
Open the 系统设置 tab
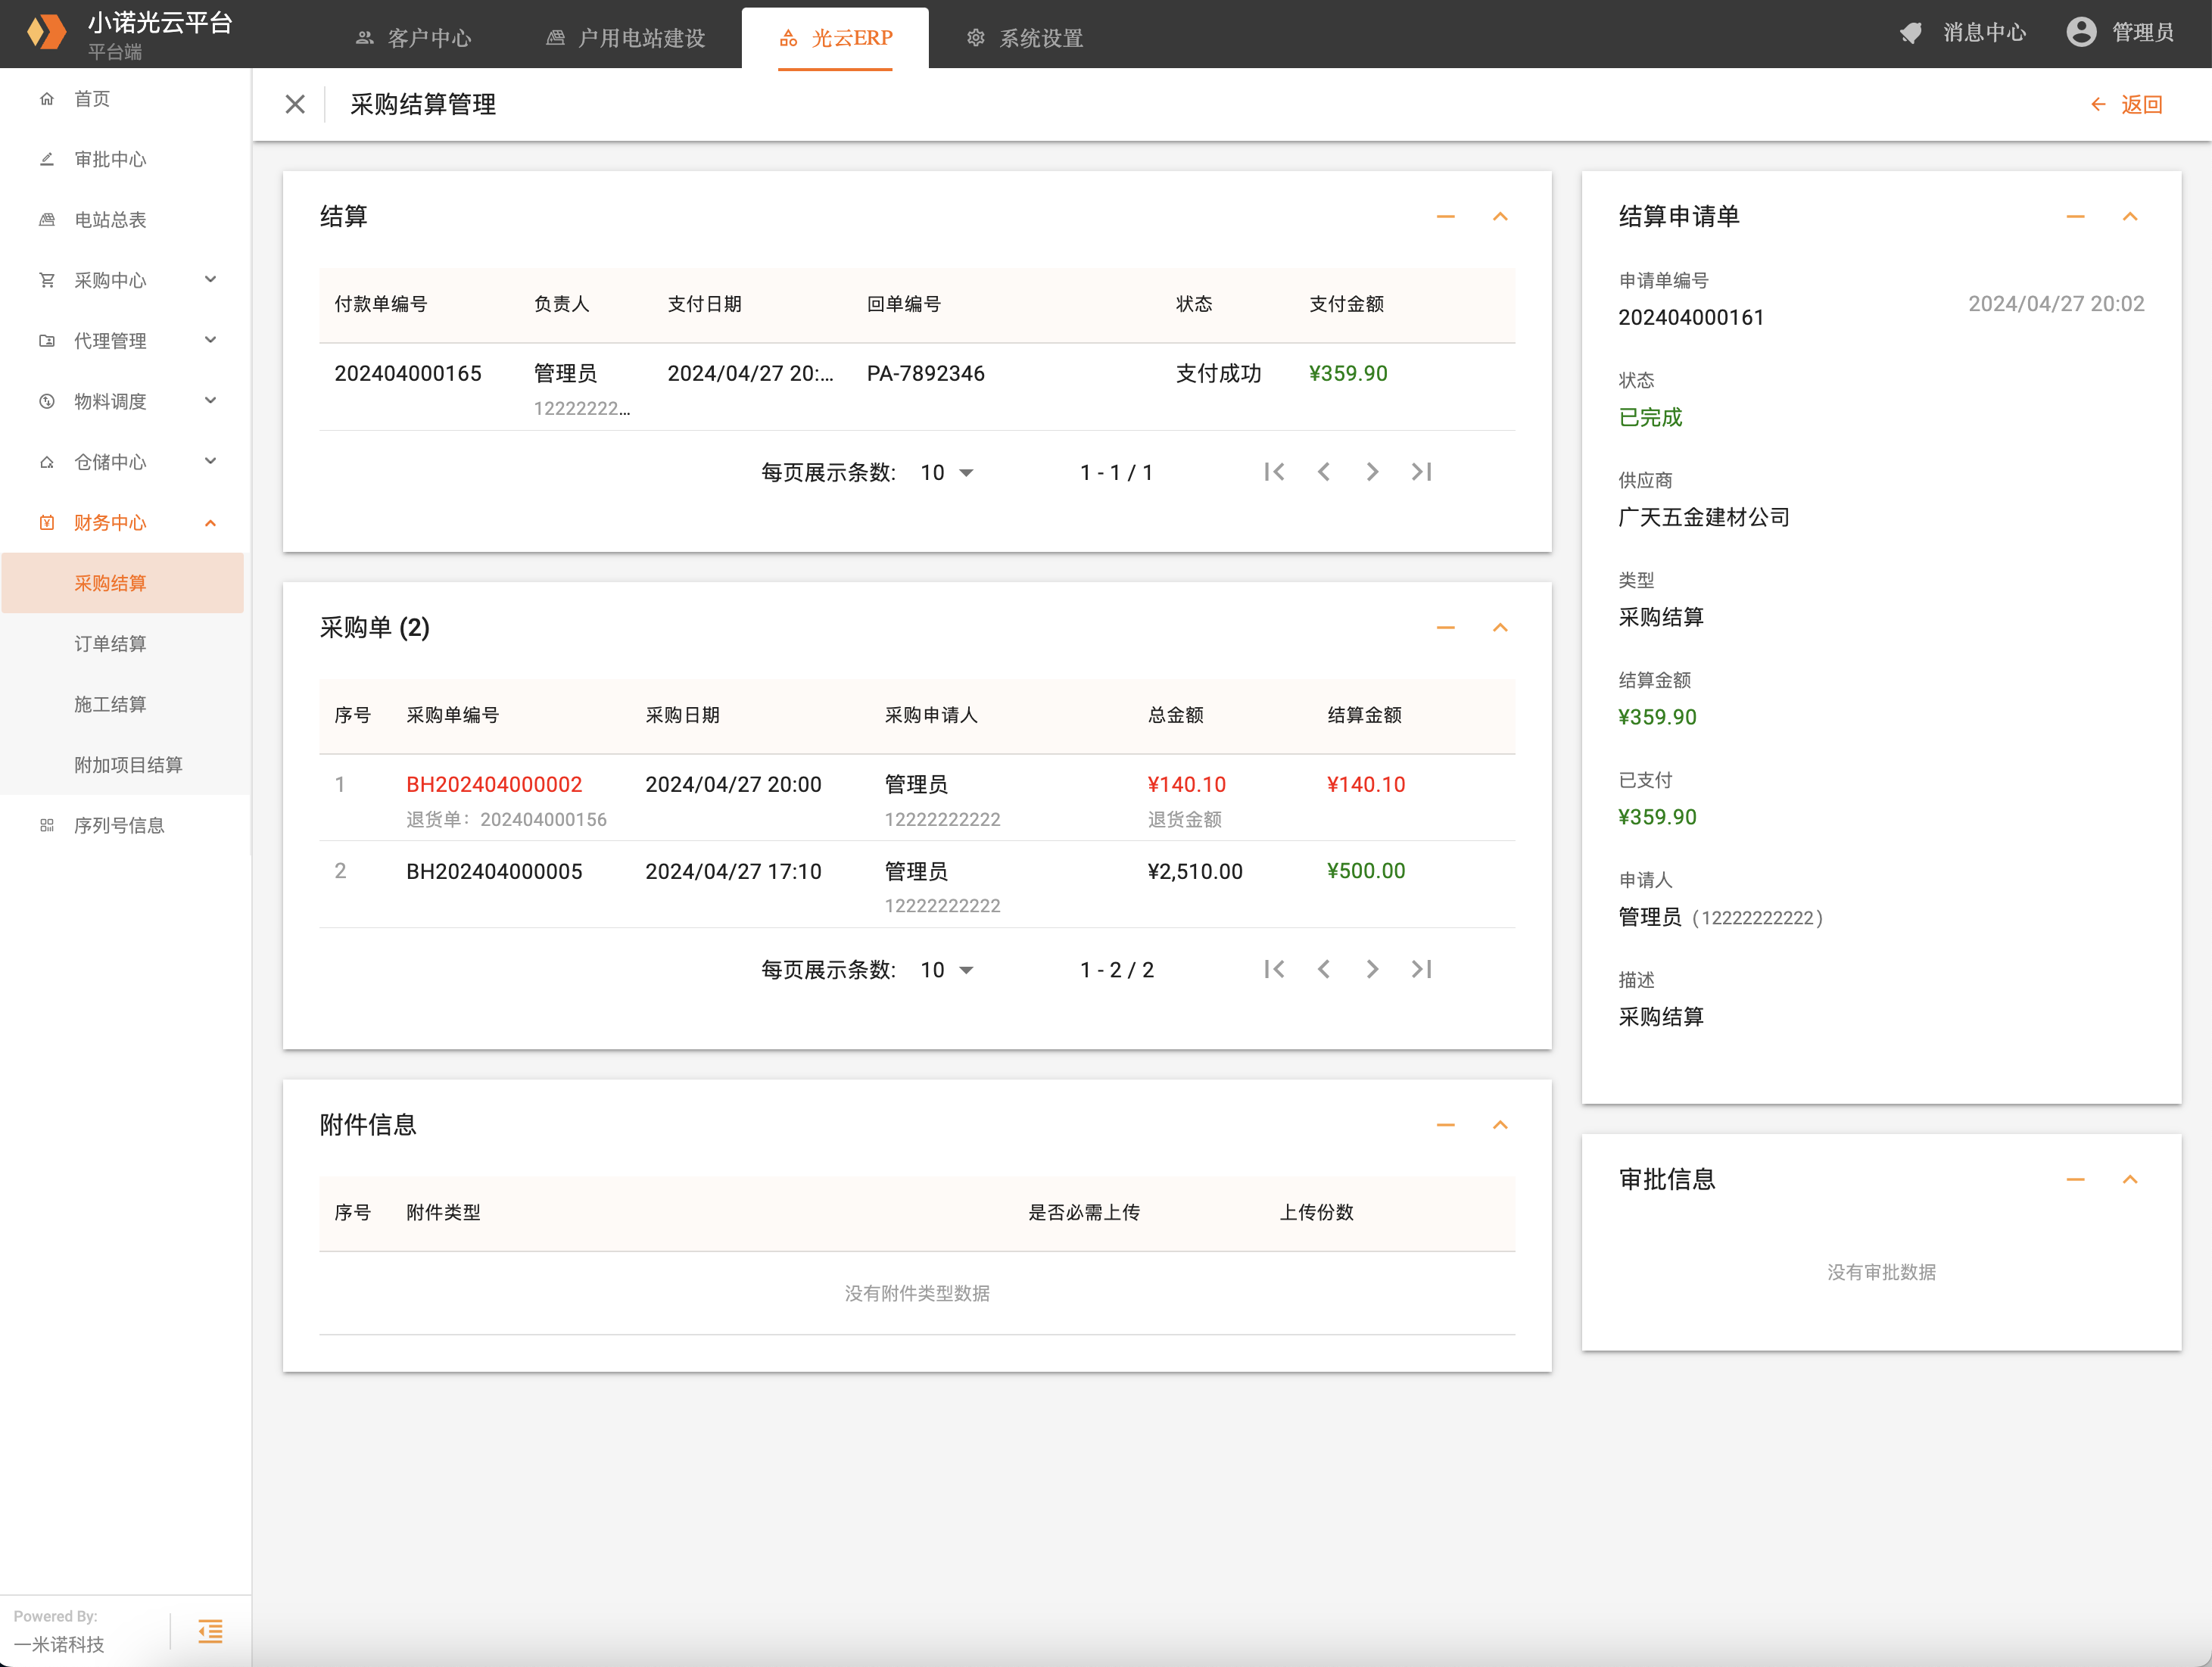coord(1025,38)
